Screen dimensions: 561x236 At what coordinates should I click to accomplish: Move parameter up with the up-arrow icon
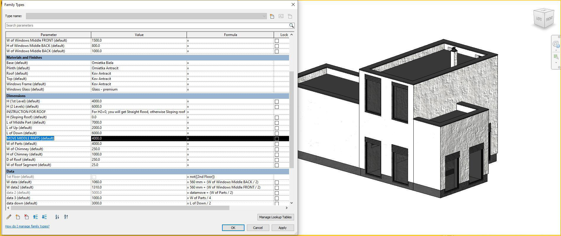[x=35, y=217]
